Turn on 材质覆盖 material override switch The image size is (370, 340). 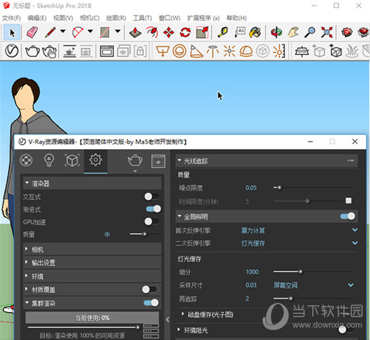[149, 290]
